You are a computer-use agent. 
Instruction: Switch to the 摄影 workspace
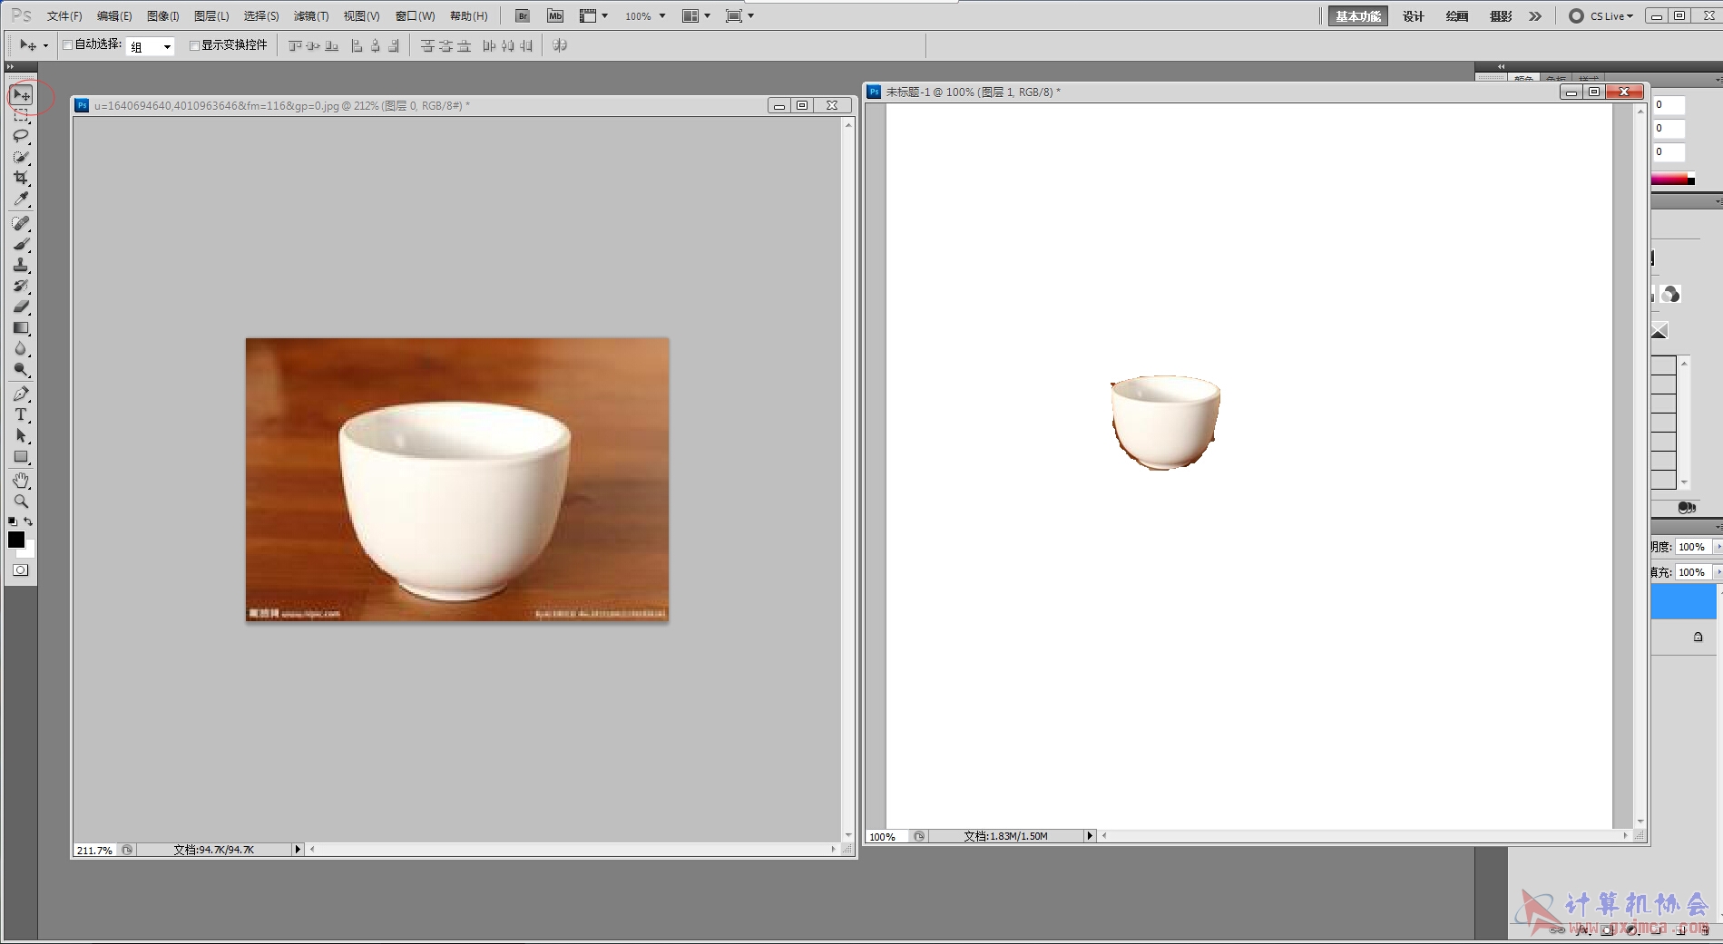1501,16
